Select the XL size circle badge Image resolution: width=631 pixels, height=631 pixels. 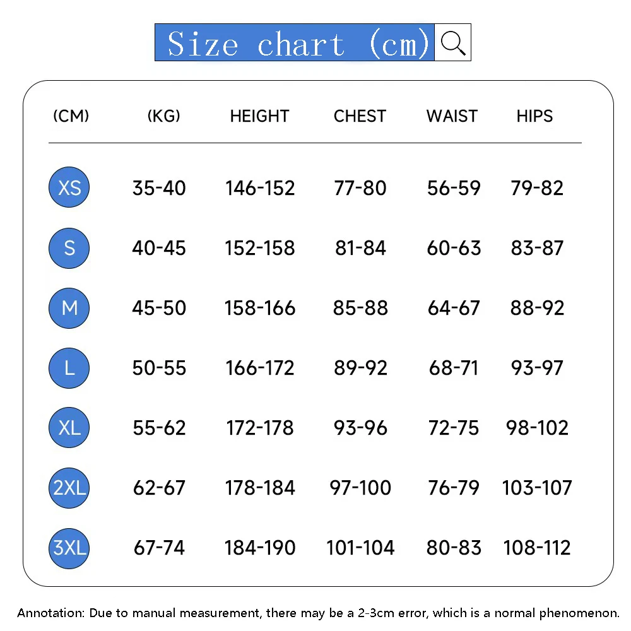click(x=69, y=427)
